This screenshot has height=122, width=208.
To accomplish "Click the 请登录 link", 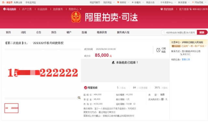I will [9, 2].
